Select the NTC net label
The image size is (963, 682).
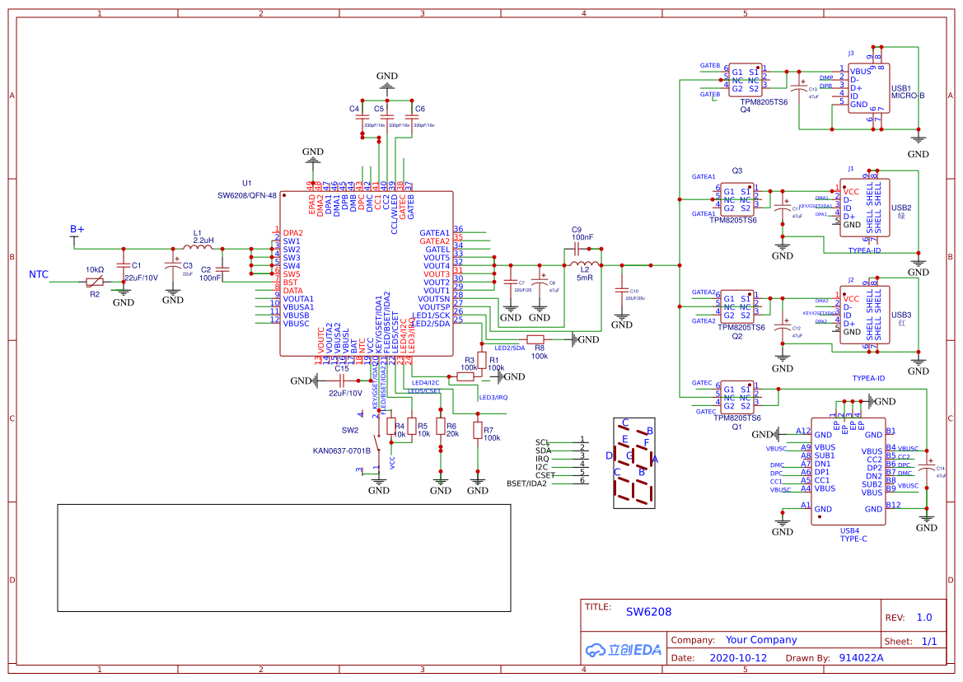click(38, 274)
